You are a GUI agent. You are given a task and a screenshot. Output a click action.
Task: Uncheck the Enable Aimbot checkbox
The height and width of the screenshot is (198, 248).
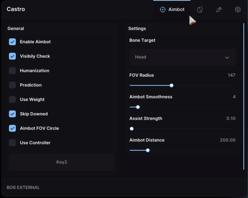[12, 42]
